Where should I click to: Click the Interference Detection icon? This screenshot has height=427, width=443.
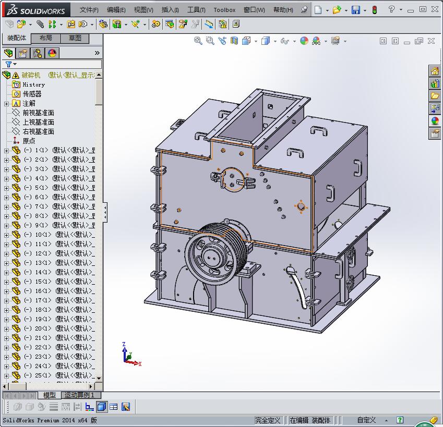[209, 25]
